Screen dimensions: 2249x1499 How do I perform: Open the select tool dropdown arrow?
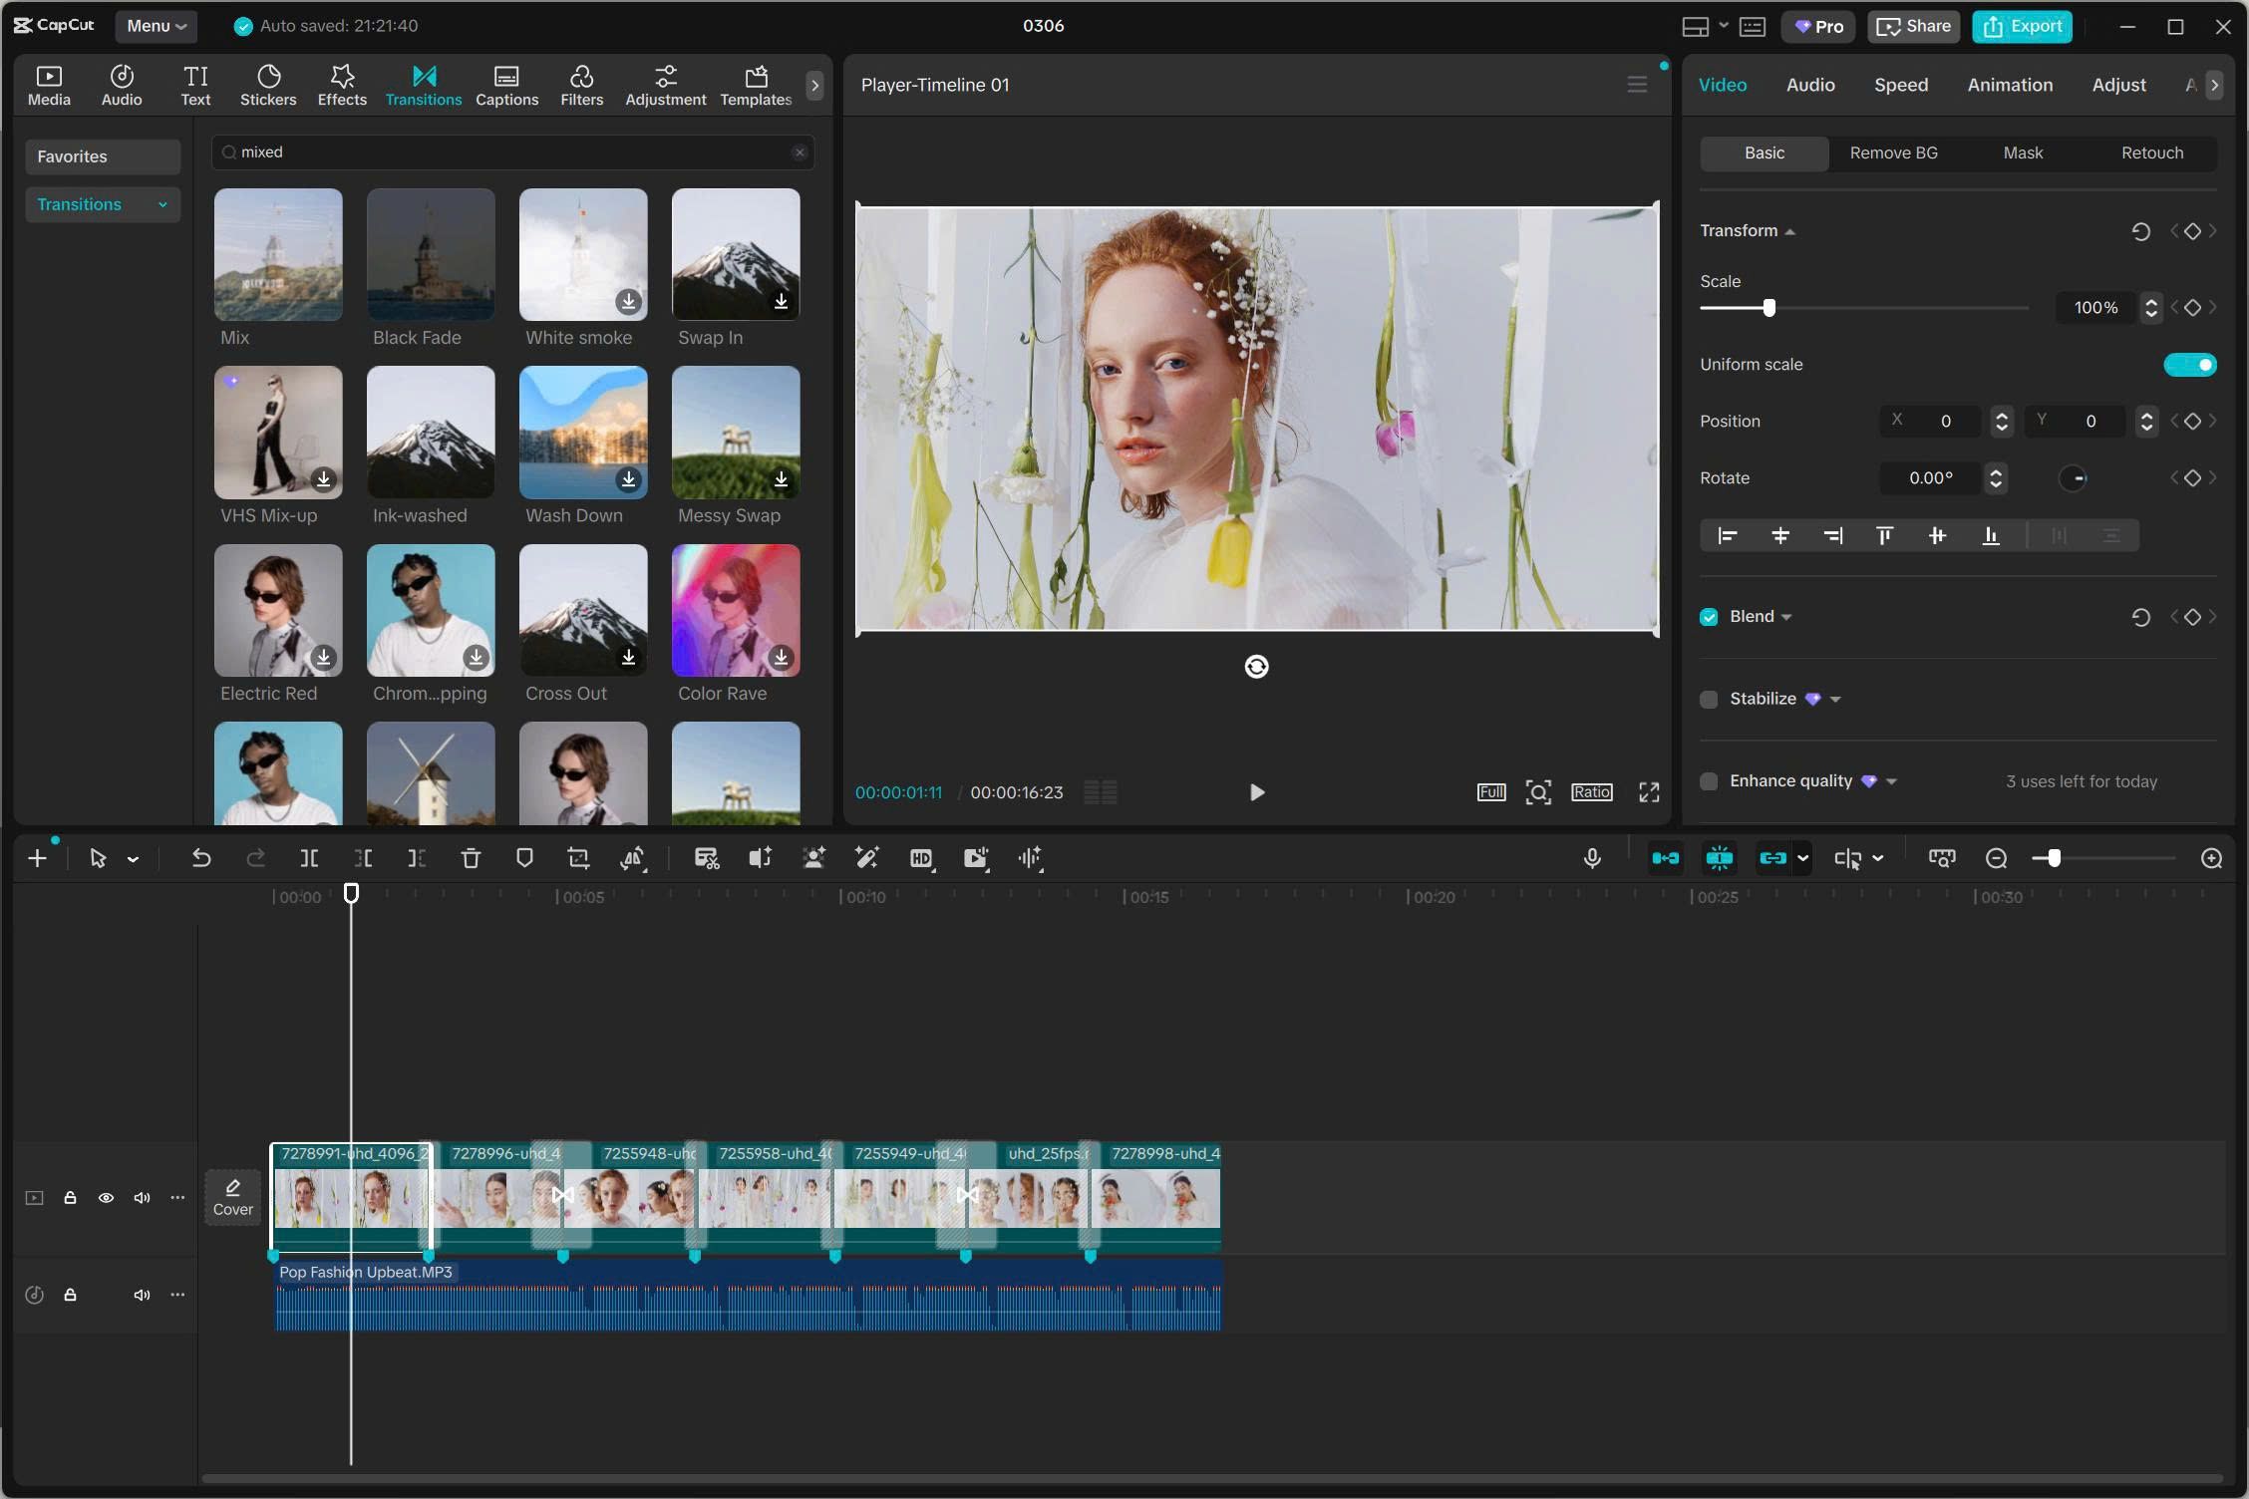[x=133, y=858]
